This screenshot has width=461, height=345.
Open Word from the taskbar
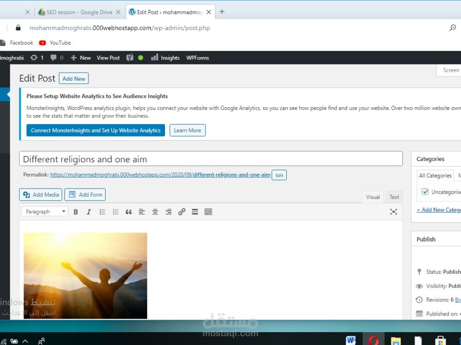point(351,340)
